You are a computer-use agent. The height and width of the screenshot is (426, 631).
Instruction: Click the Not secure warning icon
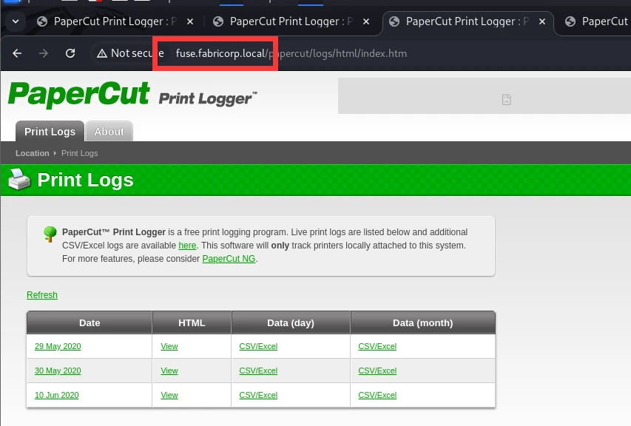(102, 53)
